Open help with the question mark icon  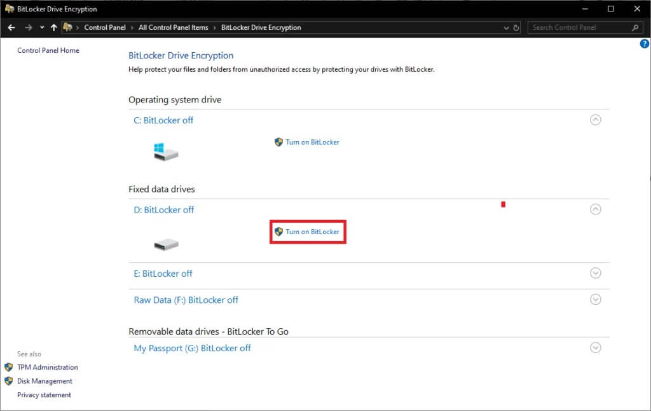tap(645, 44)
